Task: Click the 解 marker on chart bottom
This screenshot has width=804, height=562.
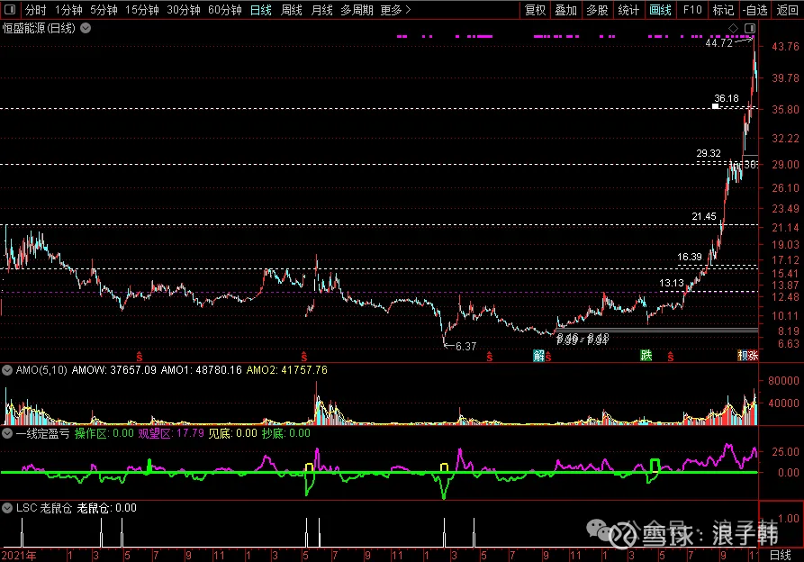Action: click(538, 356)
